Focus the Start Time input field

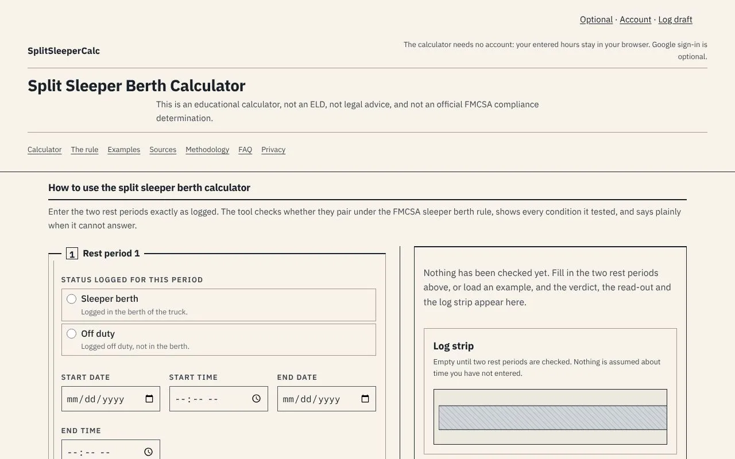pos(219,399)
